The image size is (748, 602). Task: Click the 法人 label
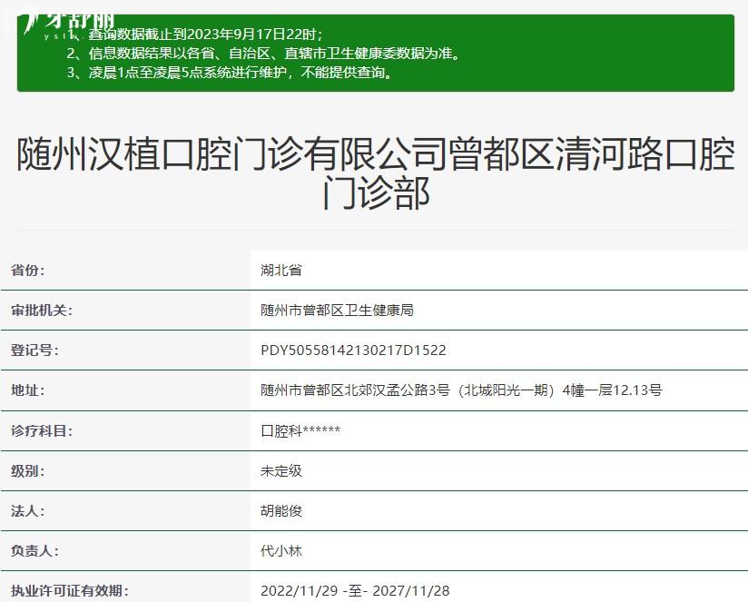(27, 511)
